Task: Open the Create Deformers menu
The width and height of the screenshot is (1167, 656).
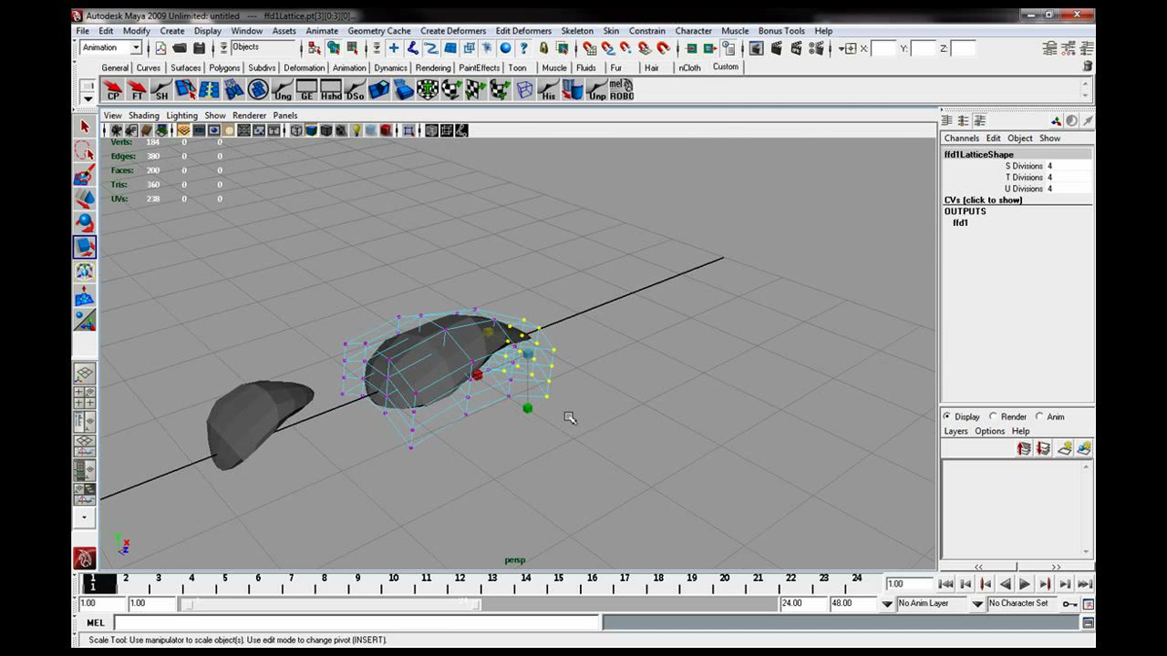Action: [x=453, y=31]
